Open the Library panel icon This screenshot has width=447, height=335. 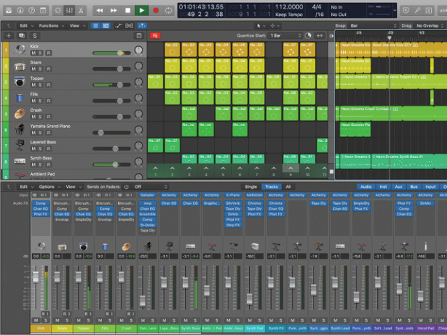coord(9,10)
